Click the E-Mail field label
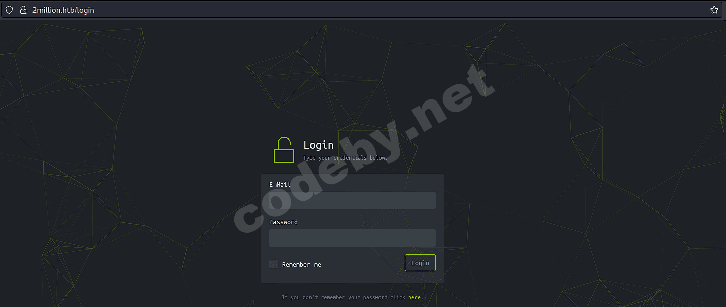Screen dimensions: 726x307 (280, 184)
